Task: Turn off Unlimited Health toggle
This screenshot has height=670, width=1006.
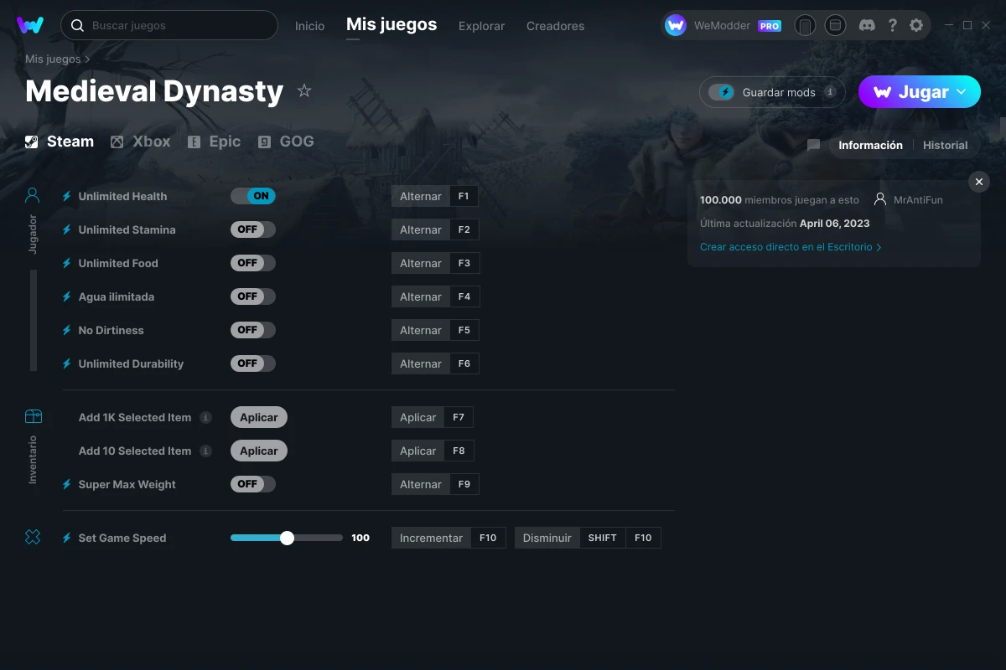Action: [x=253, y=196]
